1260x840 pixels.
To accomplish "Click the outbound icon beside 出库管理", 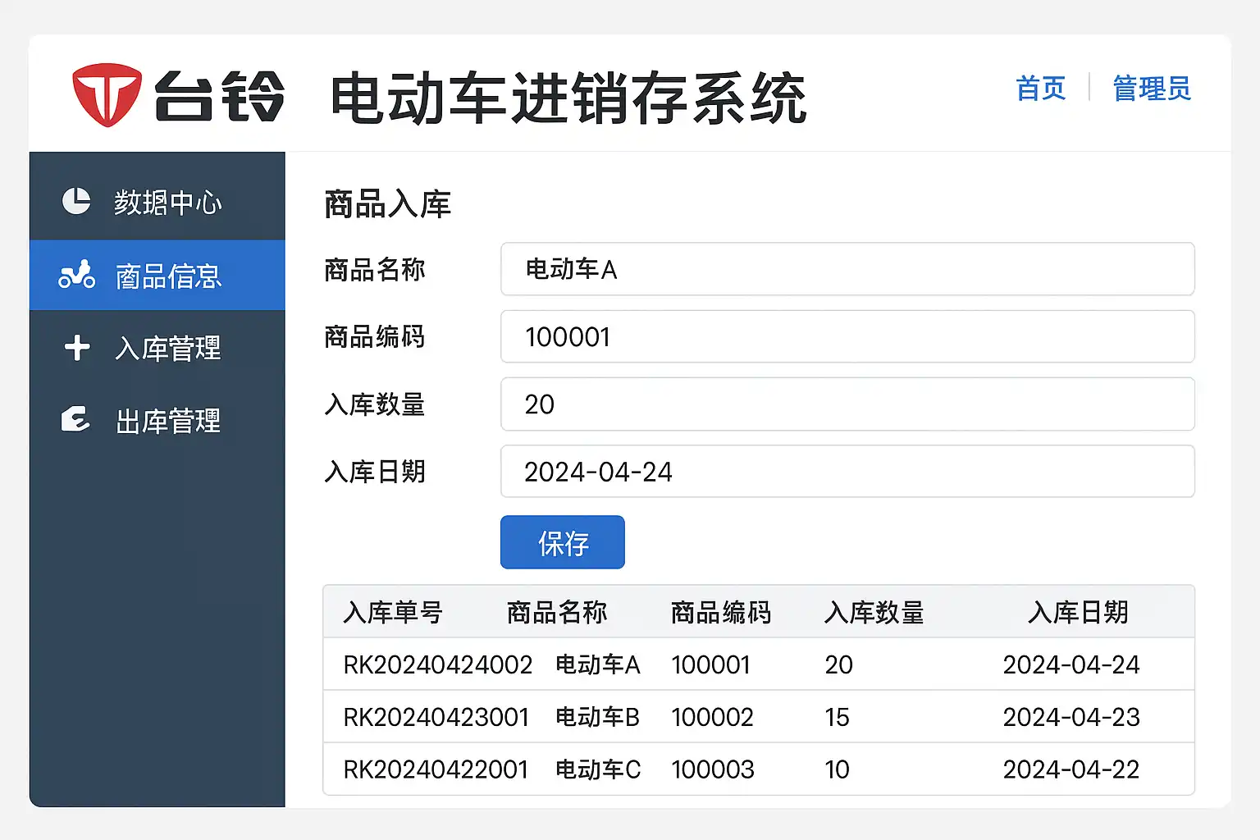I will (x=75, y=419).
